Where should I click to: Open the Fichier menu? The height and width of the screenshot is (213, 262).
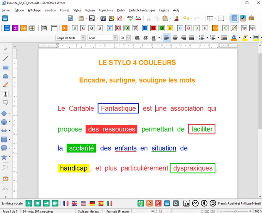[6, 10]
